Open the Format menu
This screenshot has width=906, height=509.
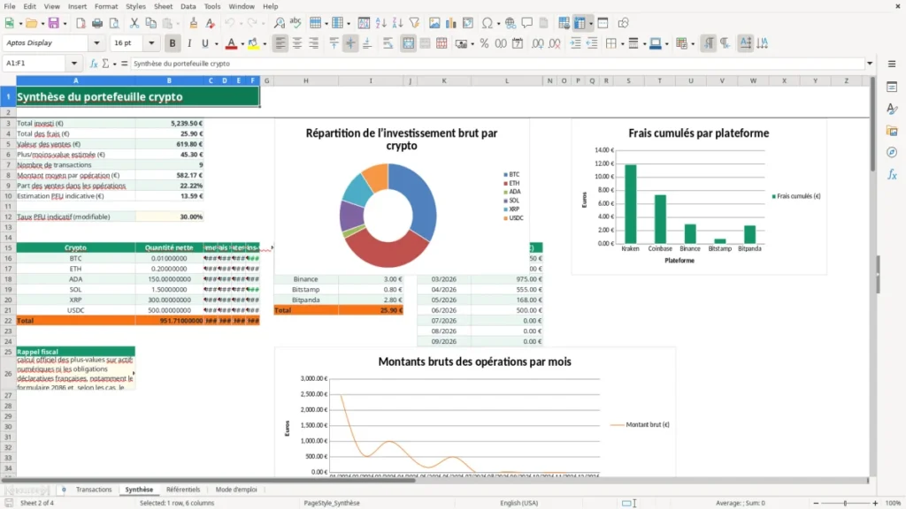(x=106, y=6)
